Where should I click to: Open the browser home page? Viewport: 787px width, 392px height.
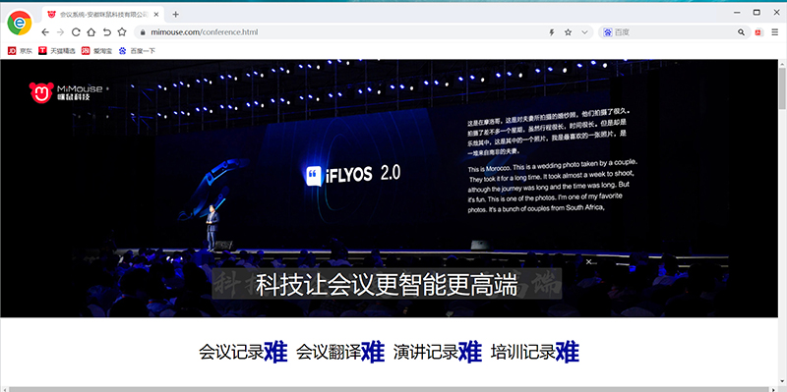[x=91, y=32]
